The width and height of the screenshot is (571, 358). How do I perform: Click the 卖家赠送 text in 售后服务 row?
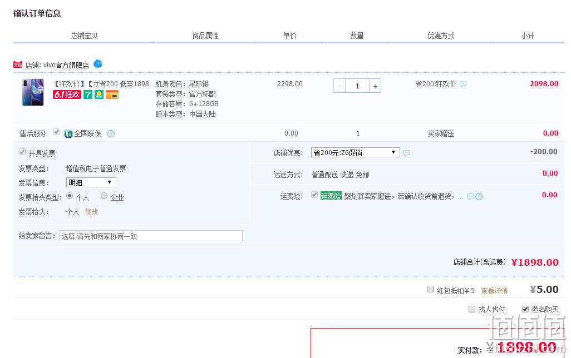point(441,133)
